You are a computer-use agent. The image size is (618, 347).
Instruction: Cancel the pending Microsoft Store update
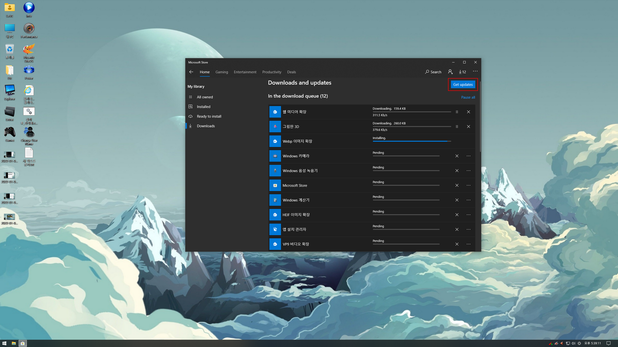(457, 186)
